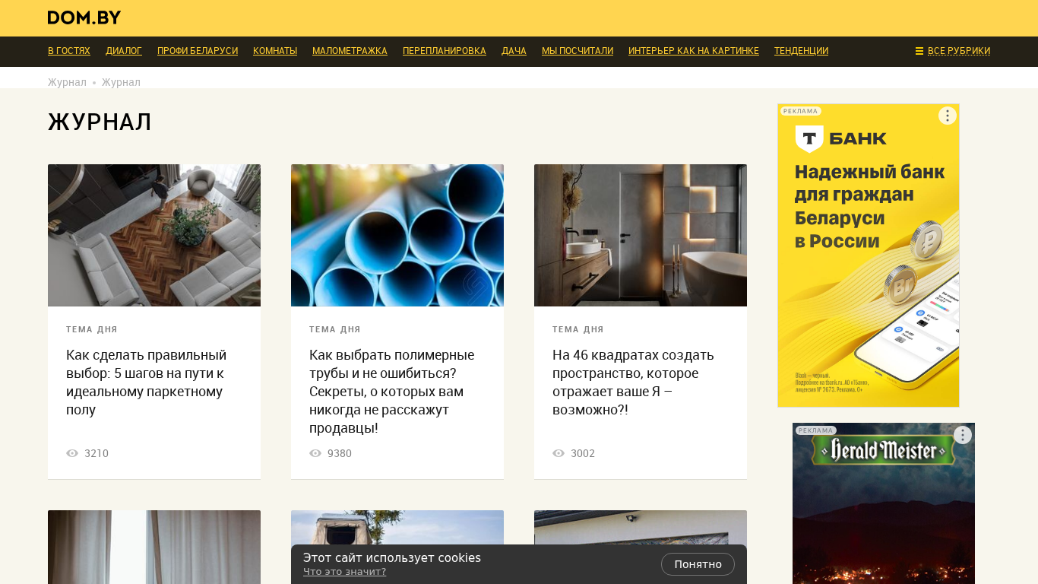Click the Этот сайт использует cookies text

392,557
